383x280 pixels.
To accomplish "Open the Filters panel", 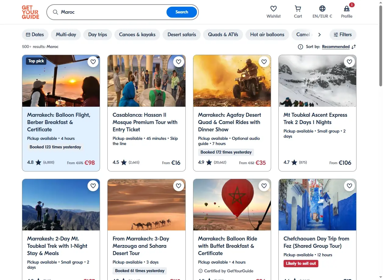I will [x=343, y=35].
